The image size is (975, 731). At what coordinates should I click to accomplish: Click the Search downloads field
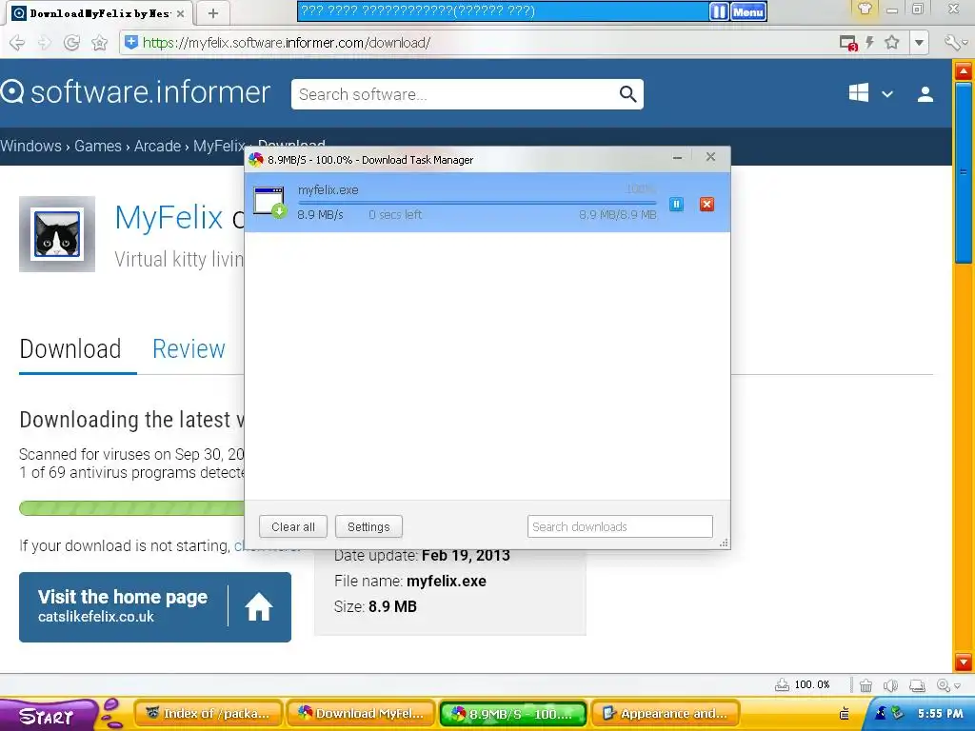click(x=620, y=526)
